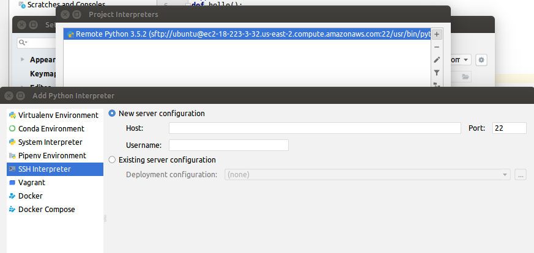534x253 pixels.
Task: Edit interpreter with the pencil icon
Action: click(x=437, y=60)
